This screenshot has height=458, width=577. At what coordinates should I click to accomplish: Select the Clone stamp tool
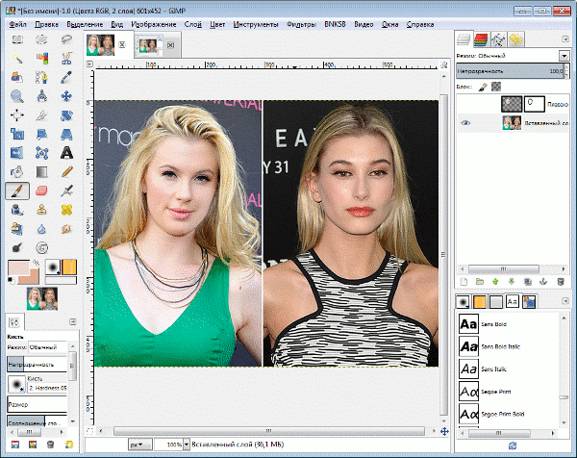(41, 210)
